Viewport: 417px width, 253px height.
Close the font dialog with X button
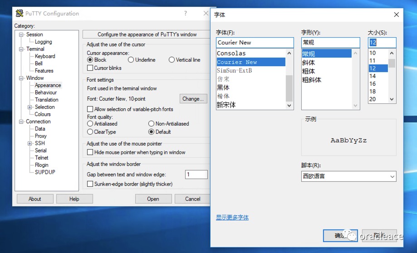pyautogui.click(x=396, y=15)
